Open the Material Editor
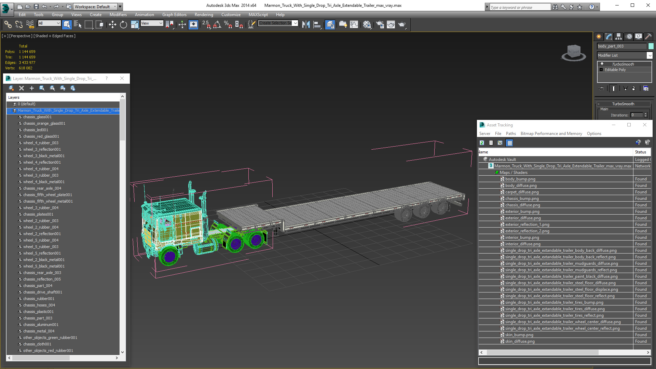656x369 pixels. pos(367,24)
